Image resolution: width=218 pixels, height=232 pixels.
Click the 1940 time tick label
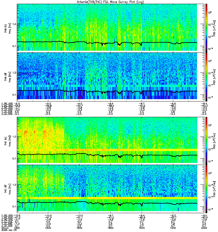tap(173, 228)
